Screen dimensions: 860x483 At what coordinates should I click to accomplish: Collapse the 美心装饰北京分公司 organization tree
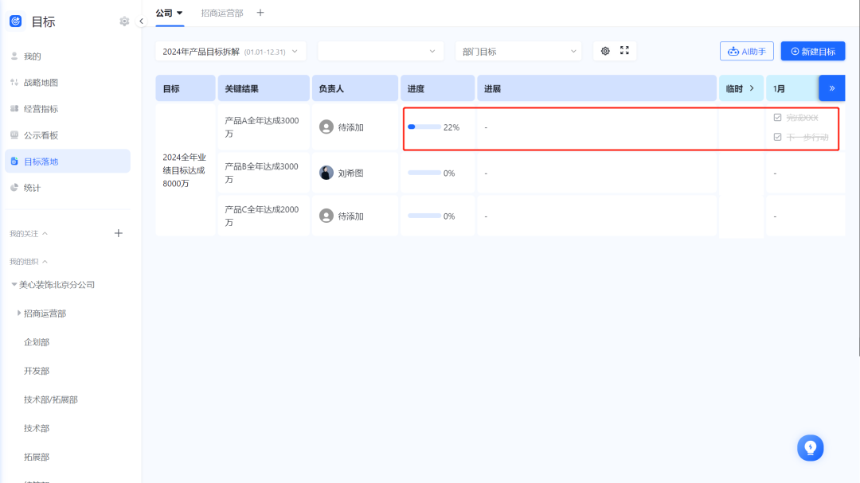point(10,285)
